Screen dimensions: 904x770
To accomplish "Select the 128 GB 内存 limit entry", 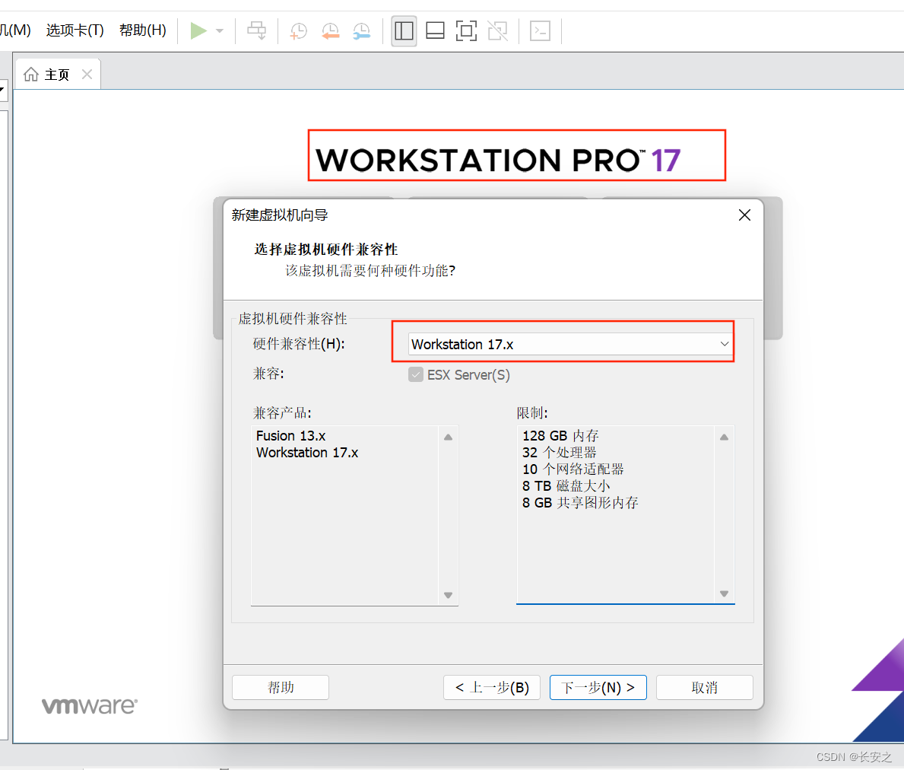I will coord(560,436).
